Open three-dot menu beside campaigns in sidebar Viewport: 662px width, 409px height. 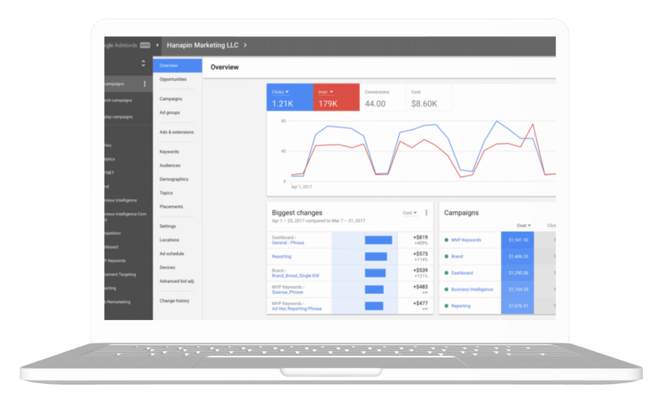(145, 84)
